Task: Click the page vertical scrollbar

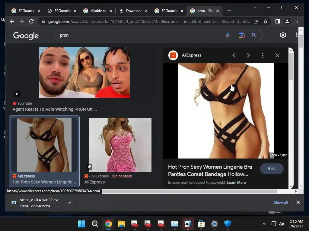Action: click(x=301, y=41)
